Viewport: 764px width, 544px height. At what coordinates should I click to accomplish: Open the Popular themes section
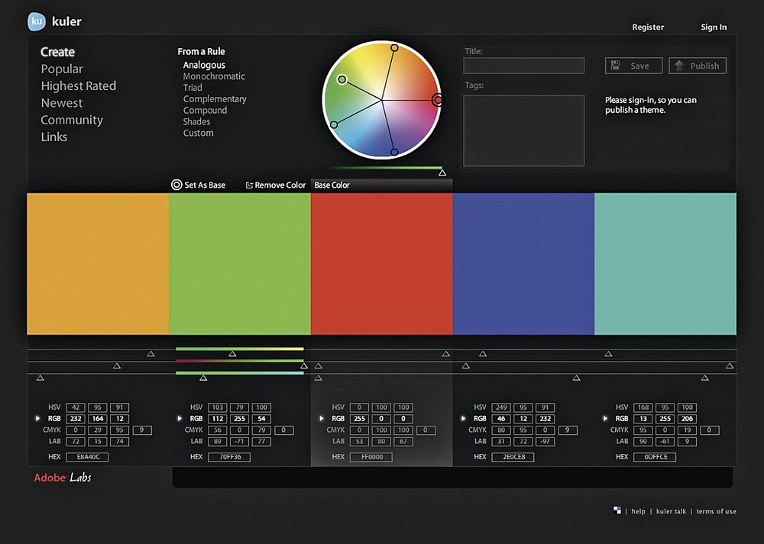pos(62,69)
